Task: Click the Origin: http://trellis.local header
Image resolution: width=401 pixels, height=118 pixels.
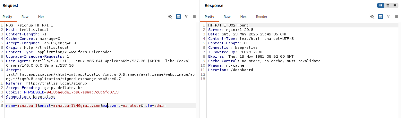Action: click(37, 48)
